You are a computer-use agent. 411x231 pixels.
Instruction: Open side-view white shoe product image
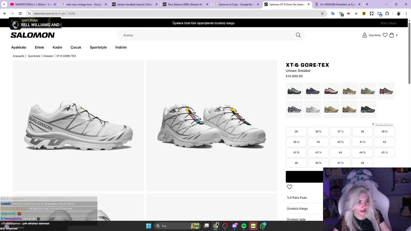click(78, 125)
